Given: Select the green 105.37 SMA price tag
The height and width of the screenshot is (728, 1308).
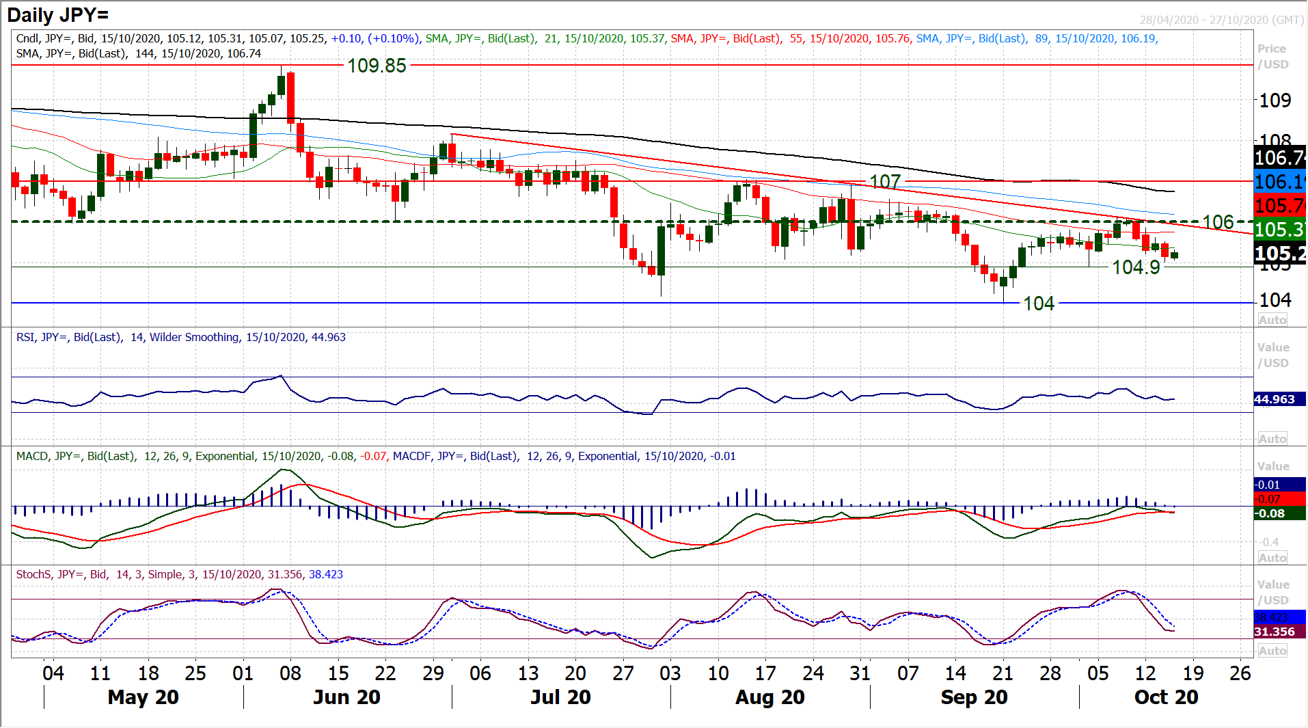Looking at the screenshot, I should point(1279,230).
